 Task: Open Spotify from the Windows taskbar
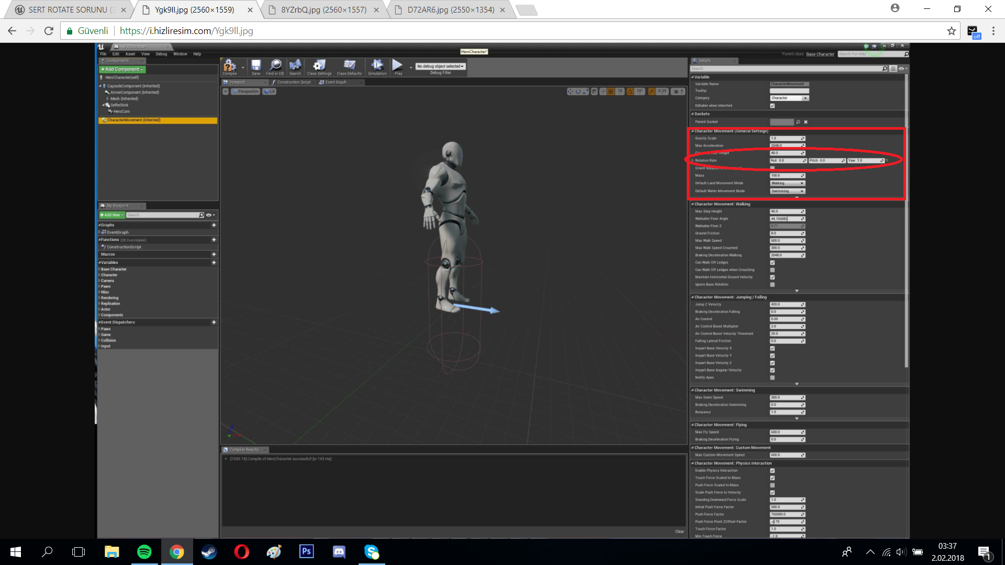[x=144, y=552]
